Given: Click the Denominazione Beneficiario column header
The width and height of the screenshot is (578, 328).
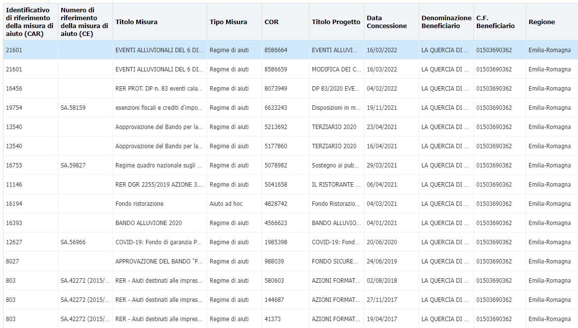Looking at the screenshot, I should pos(446,22).
